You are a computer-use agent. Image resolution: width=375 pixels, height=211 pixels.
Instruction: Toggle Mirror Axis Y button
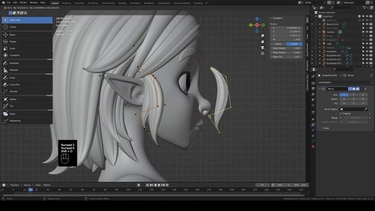[x=353, y=95]
